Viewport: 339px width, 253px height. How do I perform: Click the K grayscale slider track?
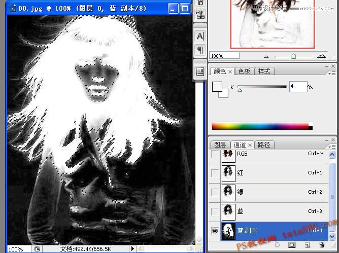(262, 87)
